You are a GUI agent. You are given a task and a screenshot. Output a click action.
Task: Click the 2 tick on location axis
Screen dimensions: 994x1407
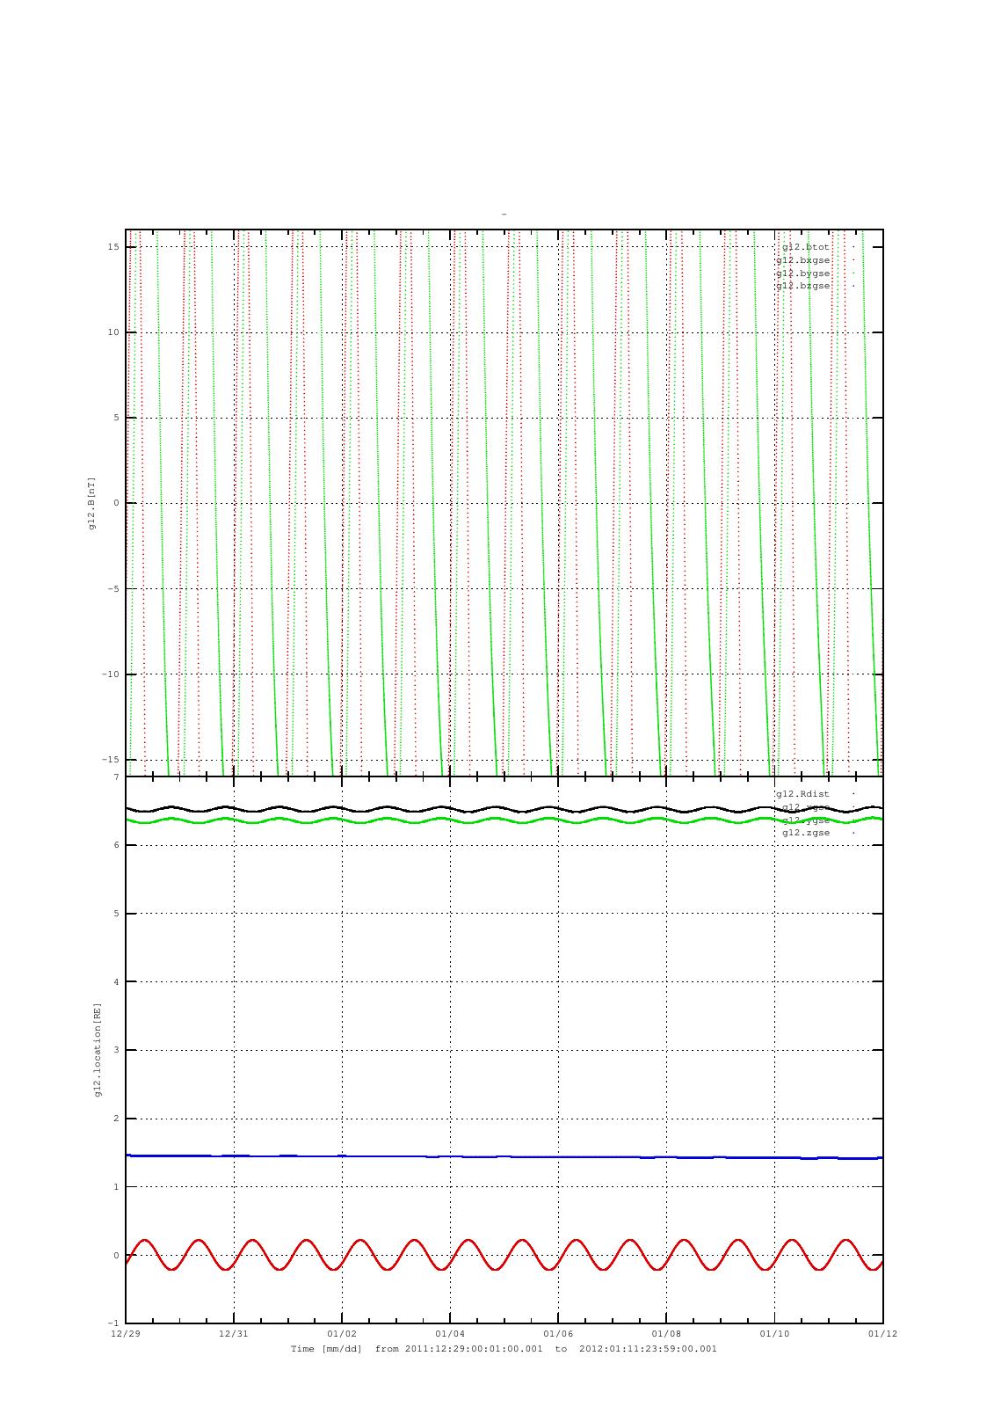[116, 1119]
